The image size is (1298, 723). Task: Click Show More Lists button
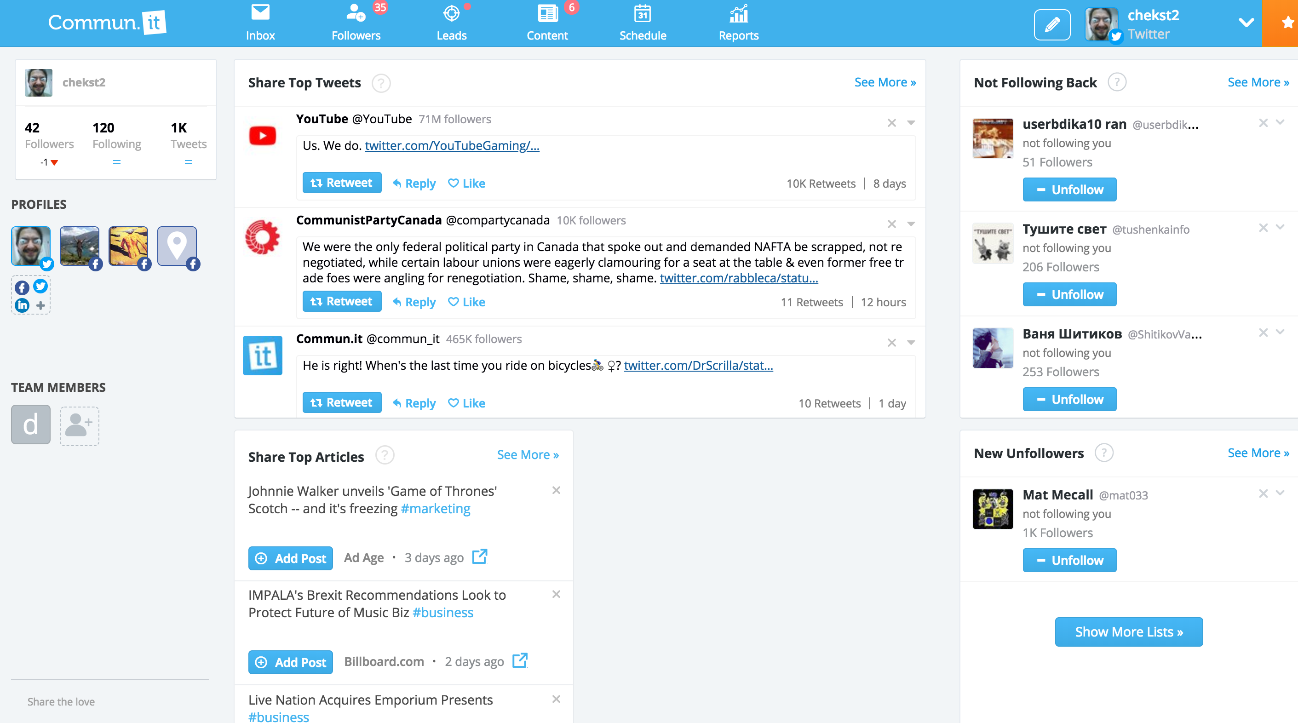pos(1129,632)
